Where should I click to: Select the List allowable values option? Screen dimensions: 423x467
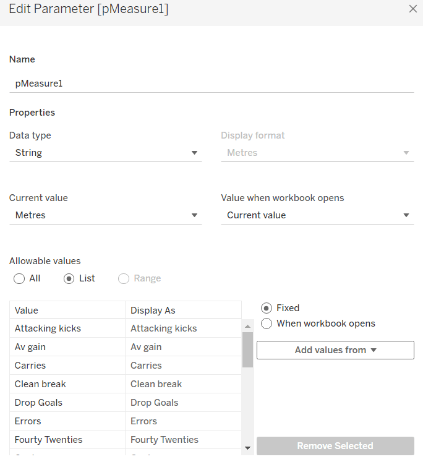tap(69, 278)
